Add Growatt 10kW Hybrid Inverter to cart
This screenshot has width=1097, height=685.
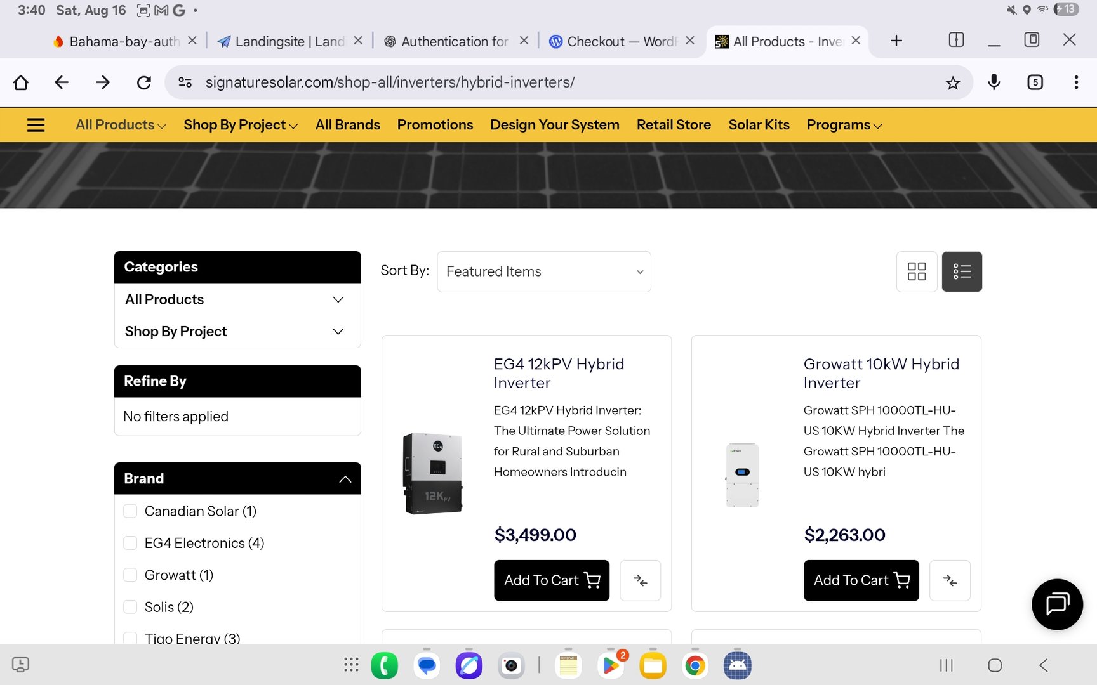pyautogui.click(x=861, y=580)
